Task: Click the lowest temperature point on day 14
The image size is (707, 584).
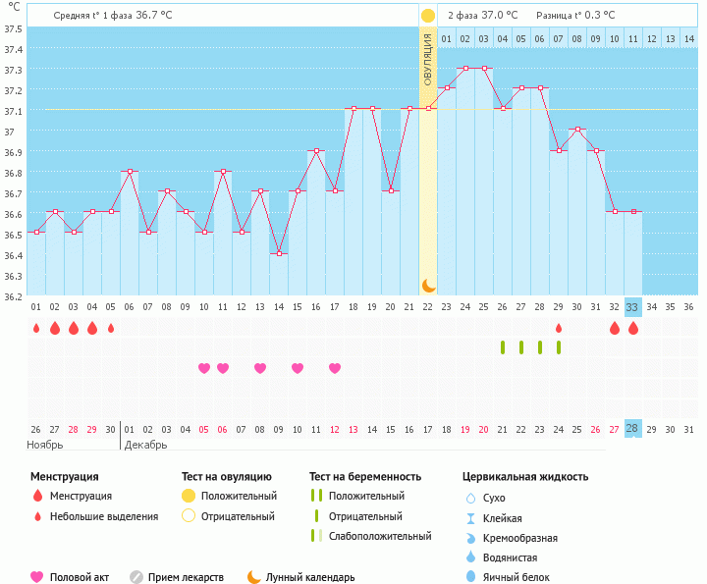Action: pyautogui.click(x=279, y=253)
